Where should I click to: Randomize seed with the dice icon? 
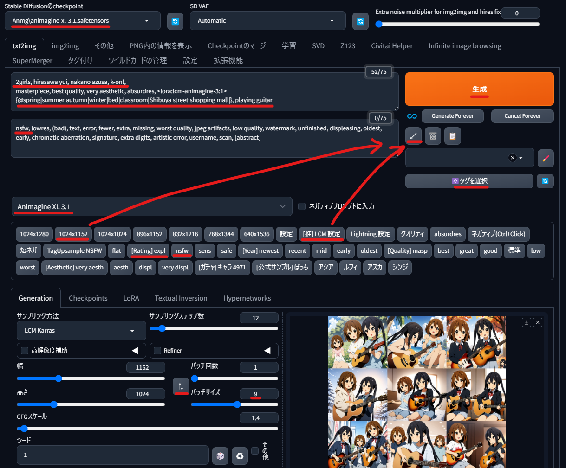pos(220,456)
